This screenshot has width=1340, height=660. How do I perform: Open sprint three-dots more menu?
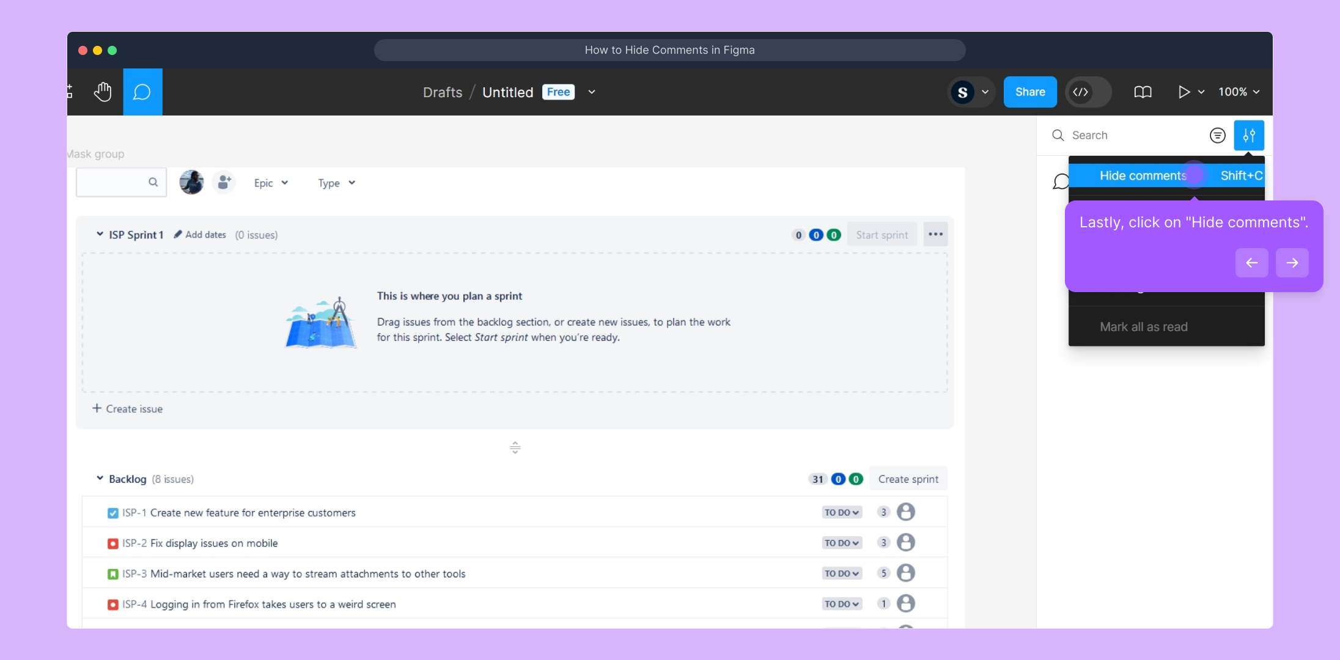[x=935, y=235]
